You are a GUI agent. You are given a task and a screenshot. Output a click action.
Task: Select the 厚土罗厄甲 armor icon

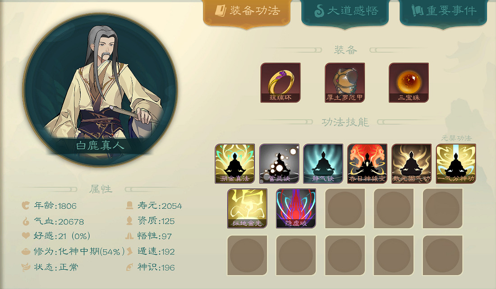click(x=345, y=82)
